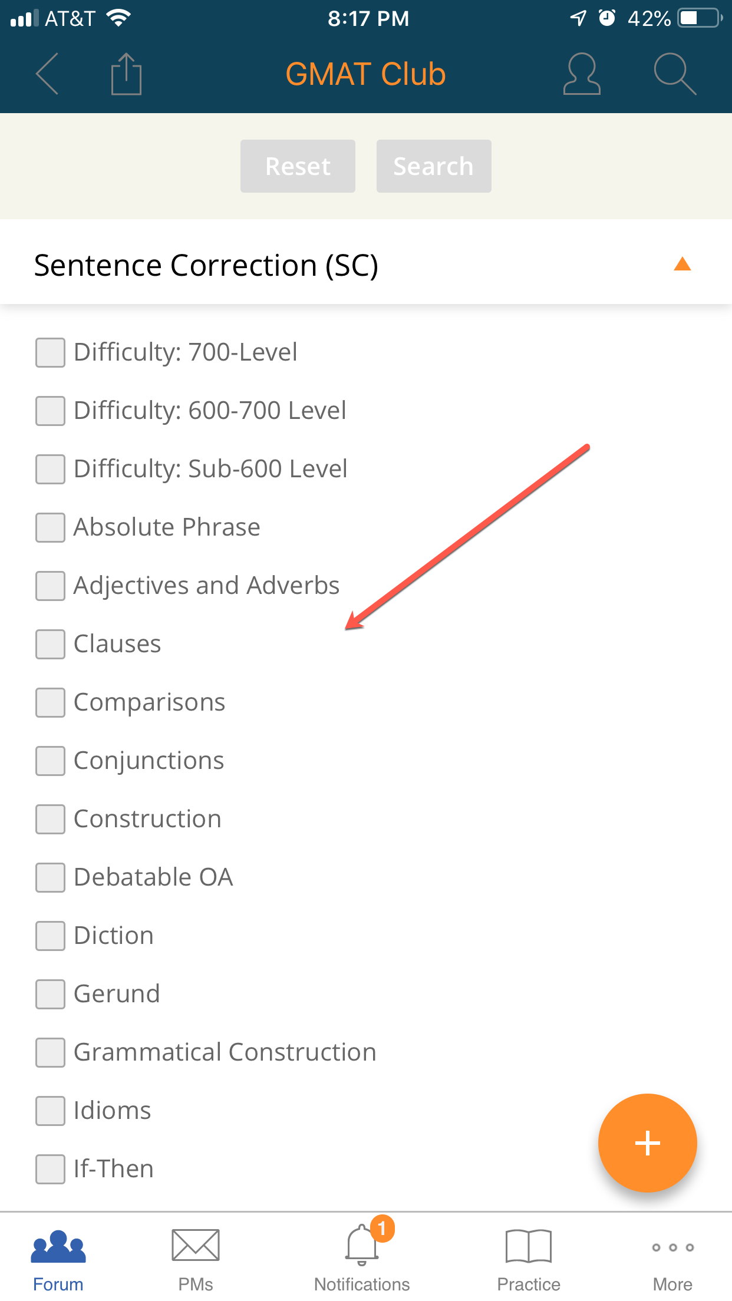The height and width of the screenshot is (1301, 732).
Task: Tap the GMAT Club title
Action: [365, 74]
